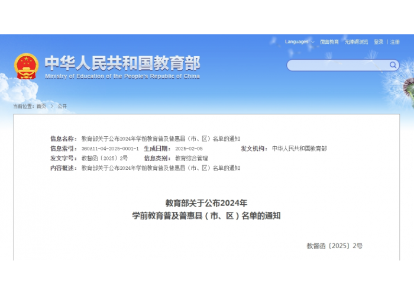Click the 信息类别 field label

pyautogui.click(x=157, y=158)
